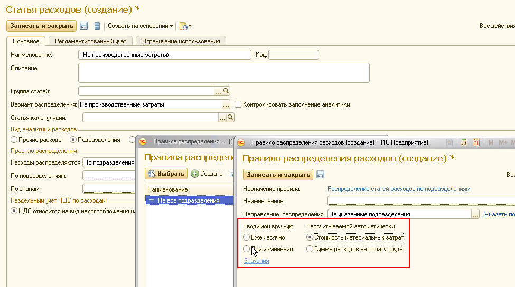The width and height of the screenshot is (515, 287).
Task: Open the Значения link
Action: [x=256, y=261]
